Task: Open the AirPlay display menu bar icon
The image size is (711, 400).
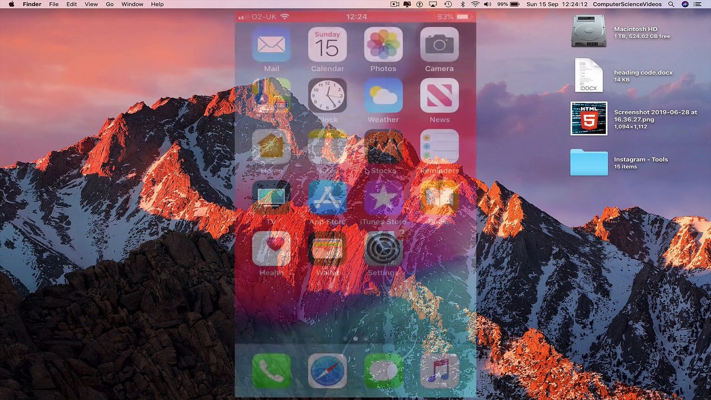Action: pos(433,4)
